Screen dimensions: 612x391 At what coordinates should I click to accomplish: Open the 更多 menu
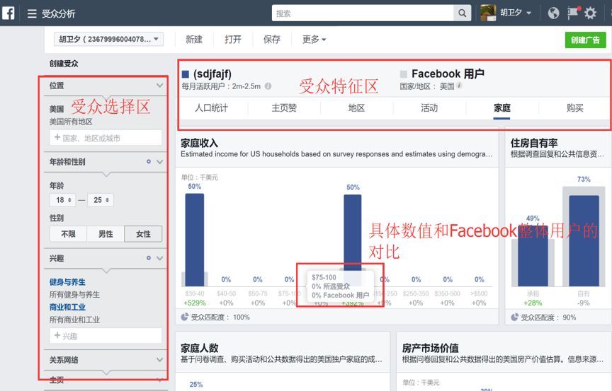314,40
